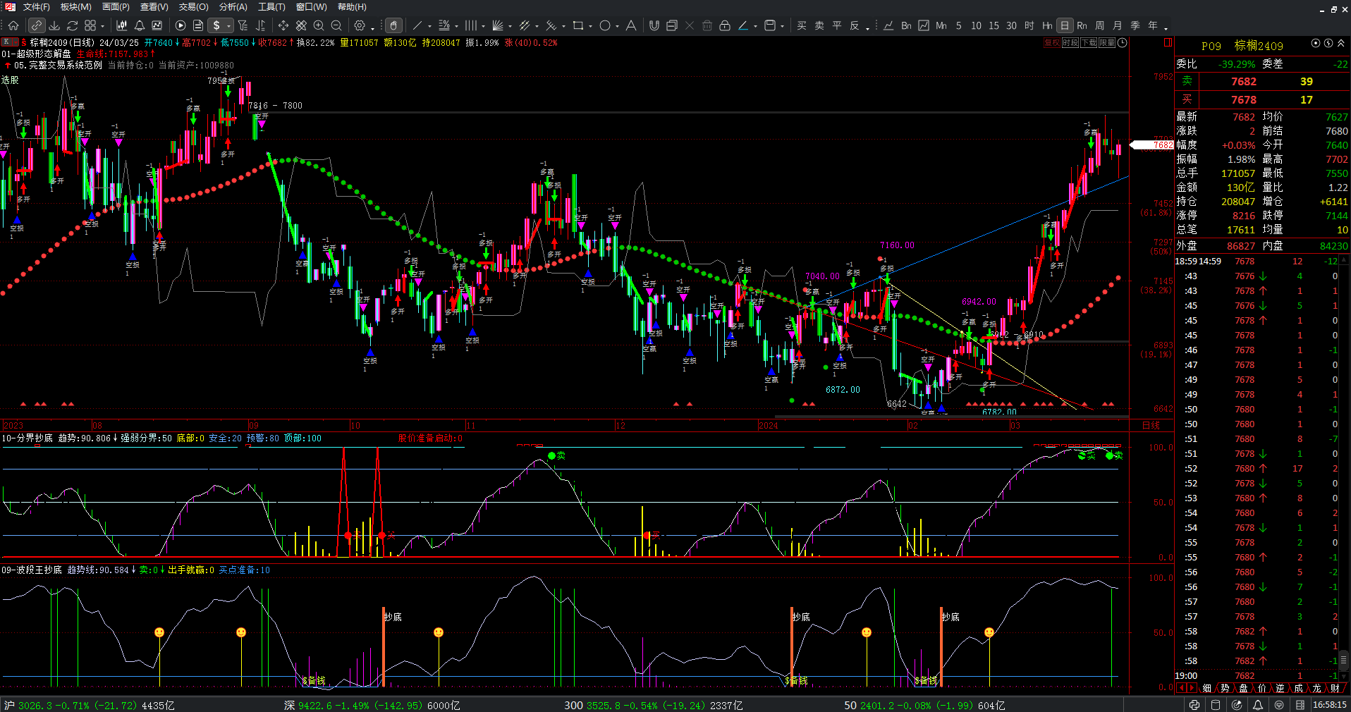Click the dollar sign button

tap(216, 25)
